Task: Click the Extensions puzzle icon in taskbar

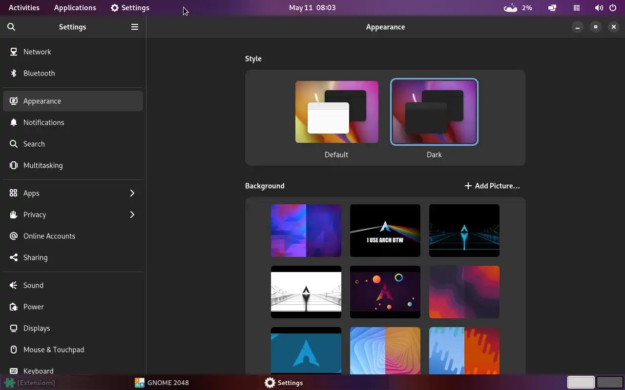Action: (10, 383)
